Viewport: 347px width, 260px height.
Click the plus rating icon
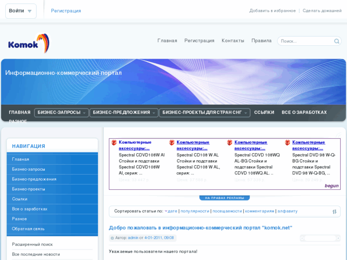(338, 238)
